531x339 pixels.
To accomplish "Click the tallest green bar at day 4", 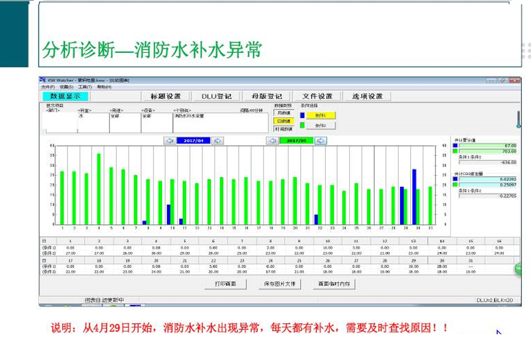I will click(x=99, y=189).
